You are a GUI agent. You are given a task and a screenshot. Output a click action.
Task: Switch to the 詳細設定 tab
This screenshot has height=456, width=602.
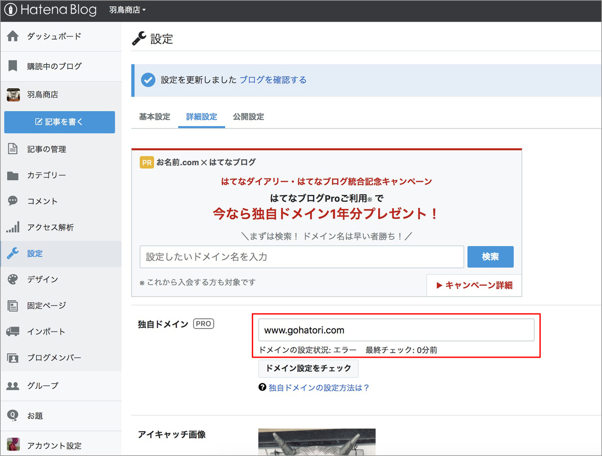202,117
